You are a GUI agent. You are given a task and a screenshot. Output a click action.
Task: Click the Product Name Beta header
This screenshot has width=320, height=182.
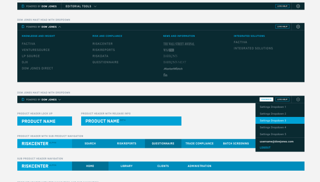point(131,121)
